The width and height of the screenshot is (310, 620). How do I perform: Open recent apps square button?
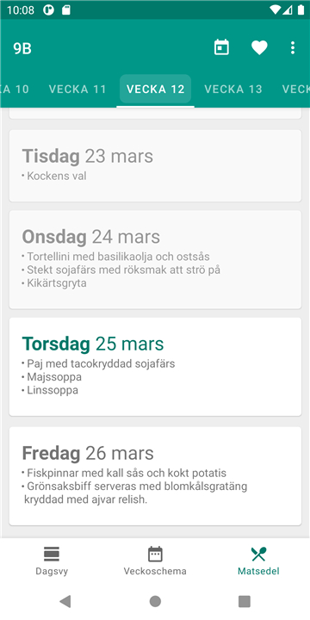tap(245, 601)
